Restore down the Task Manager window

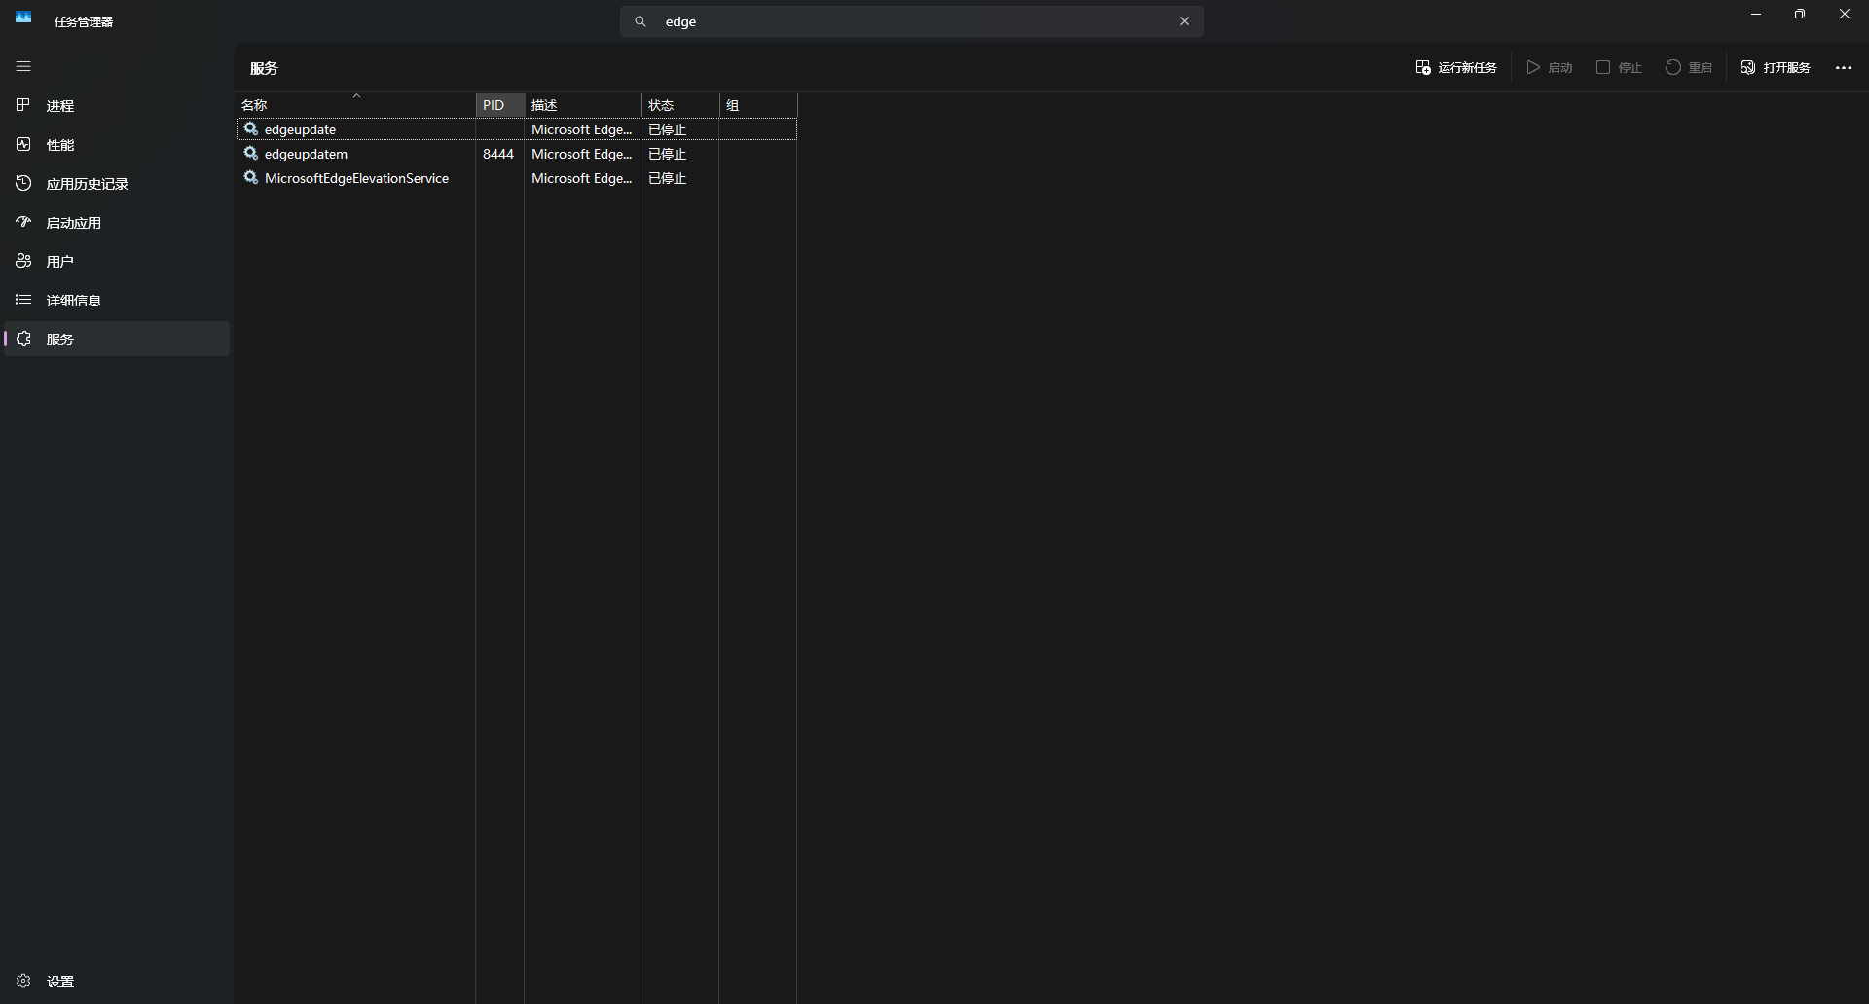pyautogui.click(x=1800, y=14)
